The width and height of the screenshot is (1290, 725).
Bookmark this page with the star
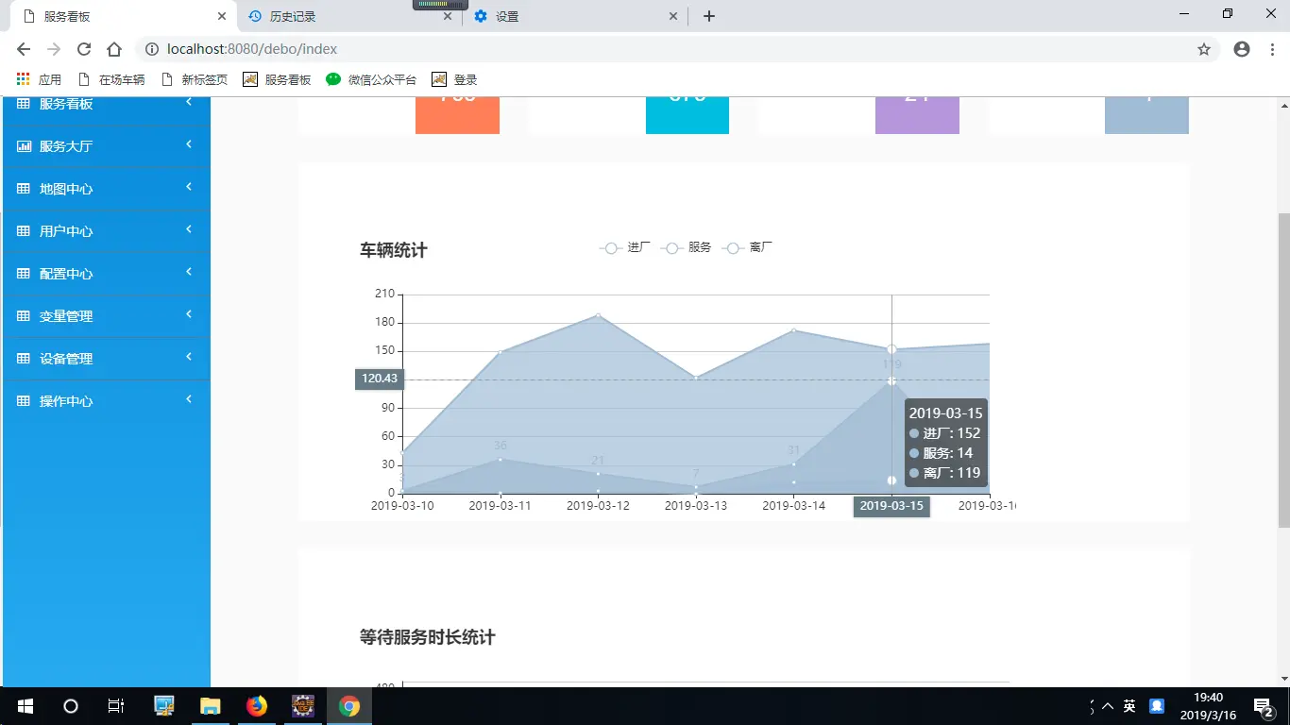[x=1204, y=49]
